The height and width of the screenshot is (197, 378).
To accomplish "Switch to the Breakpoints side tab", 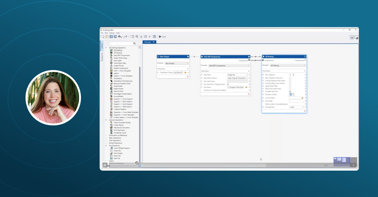I will click(x=102, y=57).
